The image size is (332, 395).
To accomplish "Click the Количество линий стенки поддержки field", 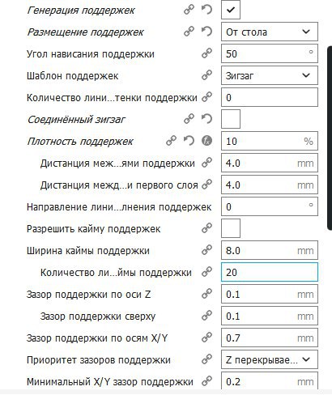I will tap(270, 97).
